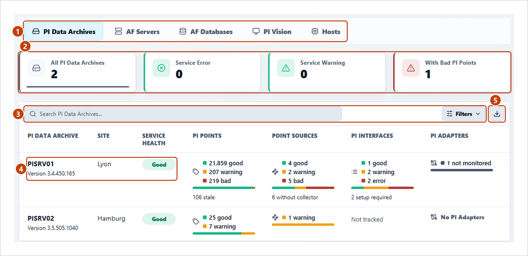Click the PI Interfaces list icon for PISRV01
Screen dimensions: 528x256
tap(354, 172)
